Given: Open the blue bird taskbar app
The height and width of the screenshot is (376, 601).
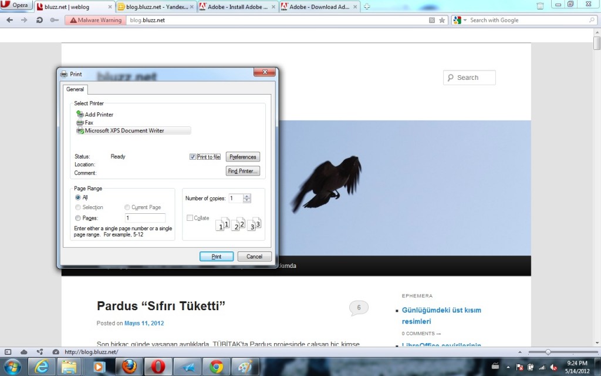Looking at the screenshot, I should coord(187,367).
